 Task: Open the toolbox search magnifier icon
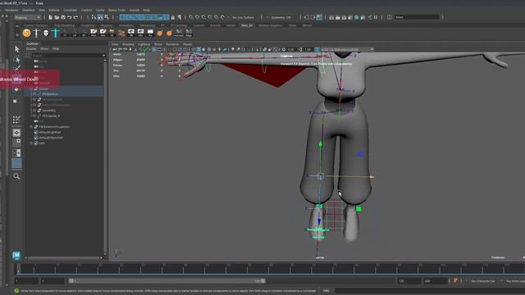(16, 176)
